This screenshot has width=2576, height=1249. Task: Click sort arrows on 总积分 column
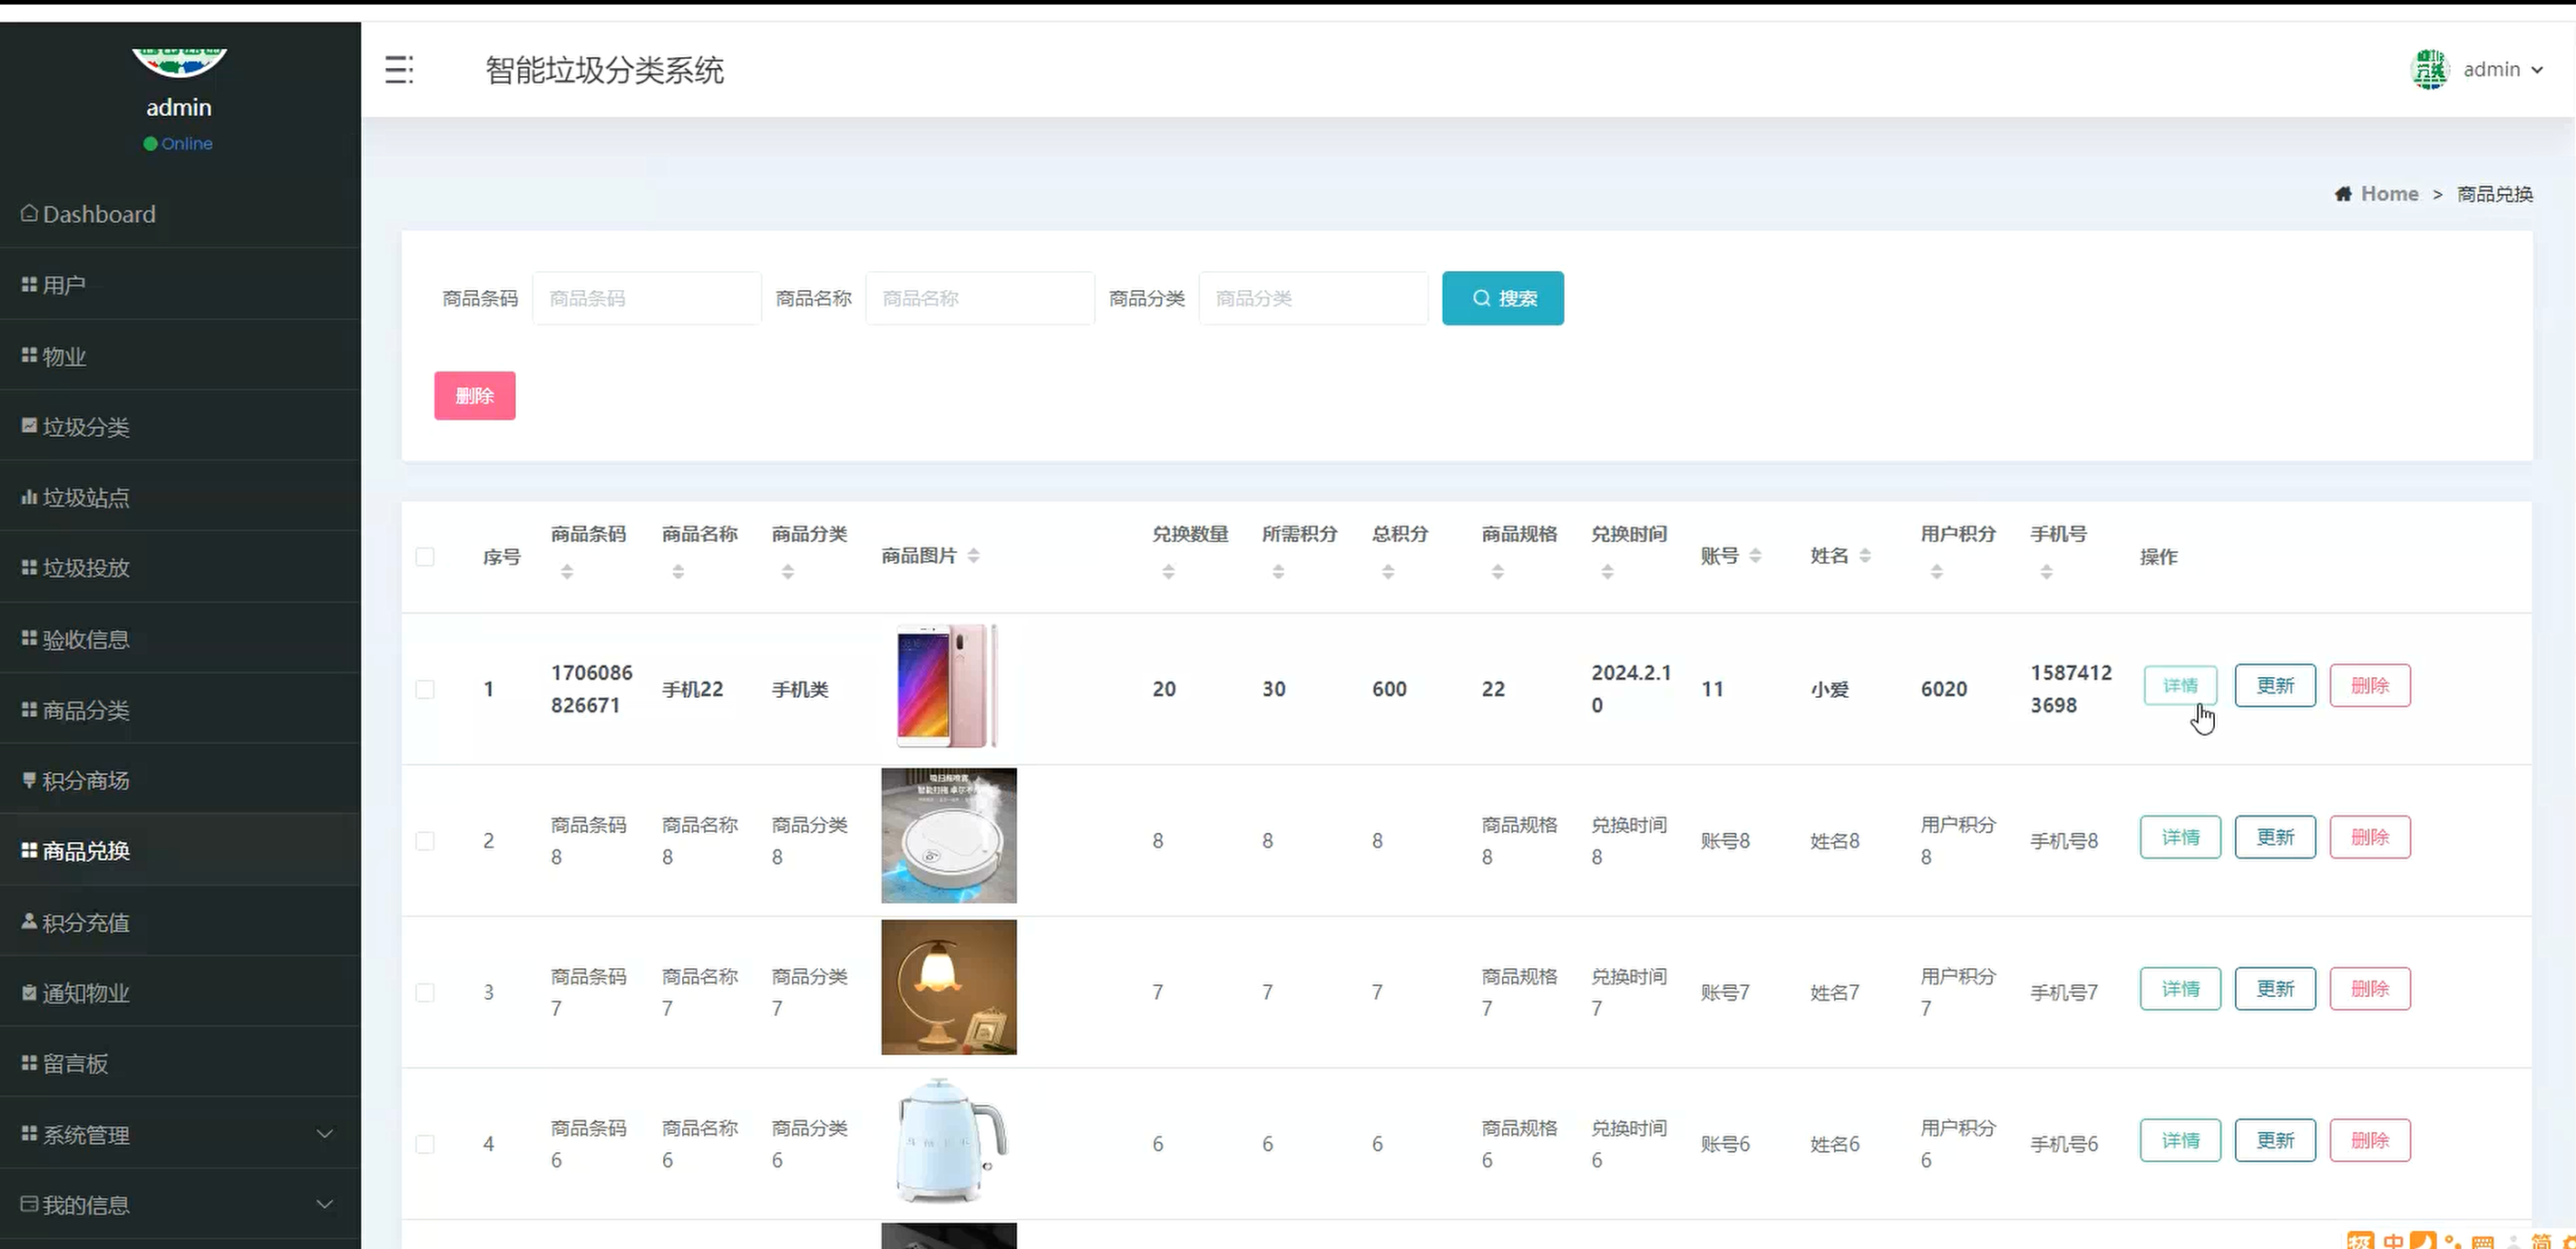click(x=1388, y=572)
